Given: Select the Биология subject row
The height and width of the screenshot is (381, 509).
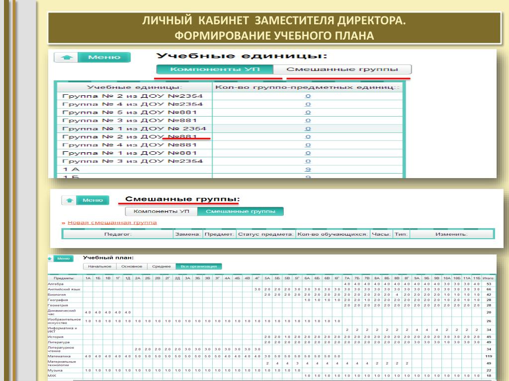Looking at the screenshot, I should pyautogui.click(x=272, y=295).
